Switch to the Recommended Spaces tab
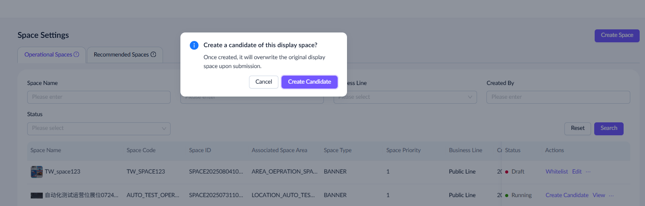 pos(121,55)
